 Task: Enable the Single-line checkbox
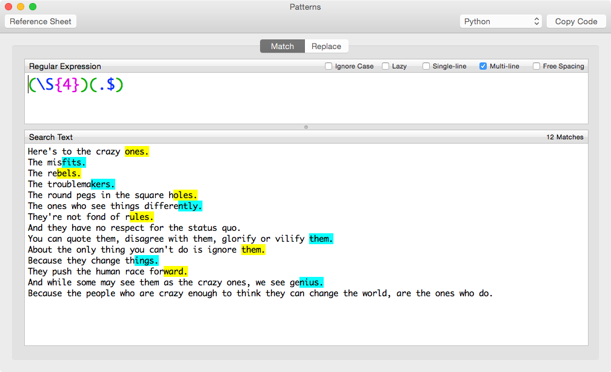[x=426, y=66]
